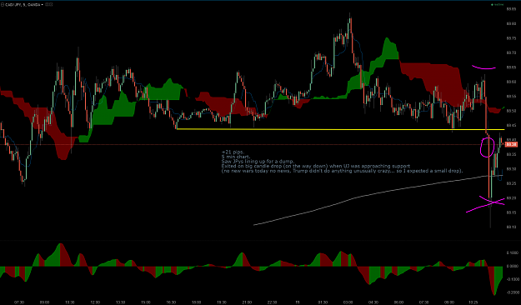Click the 03:00 time axis label

point(348,302)
